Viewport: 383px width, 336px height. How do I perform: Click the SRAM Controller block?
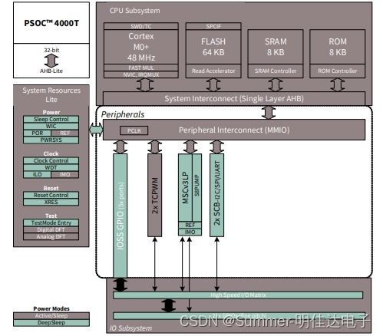[x=276, y=71]
